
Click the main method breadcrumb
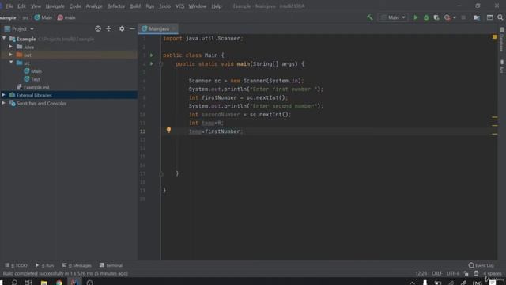(x=66, y=17)
